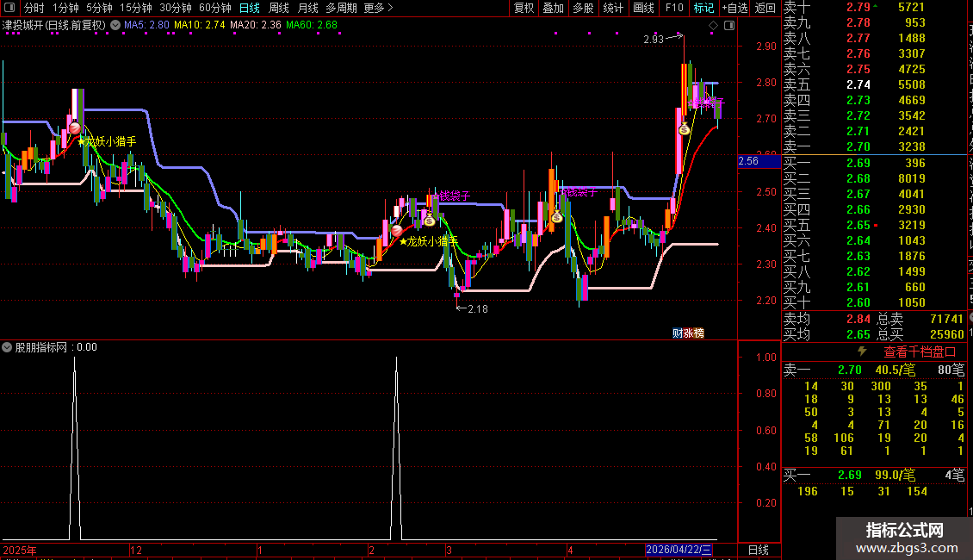Select the 2026/04/22 date marker on timeline
This screenshot has width=973, height=560.
coord(679,550)
